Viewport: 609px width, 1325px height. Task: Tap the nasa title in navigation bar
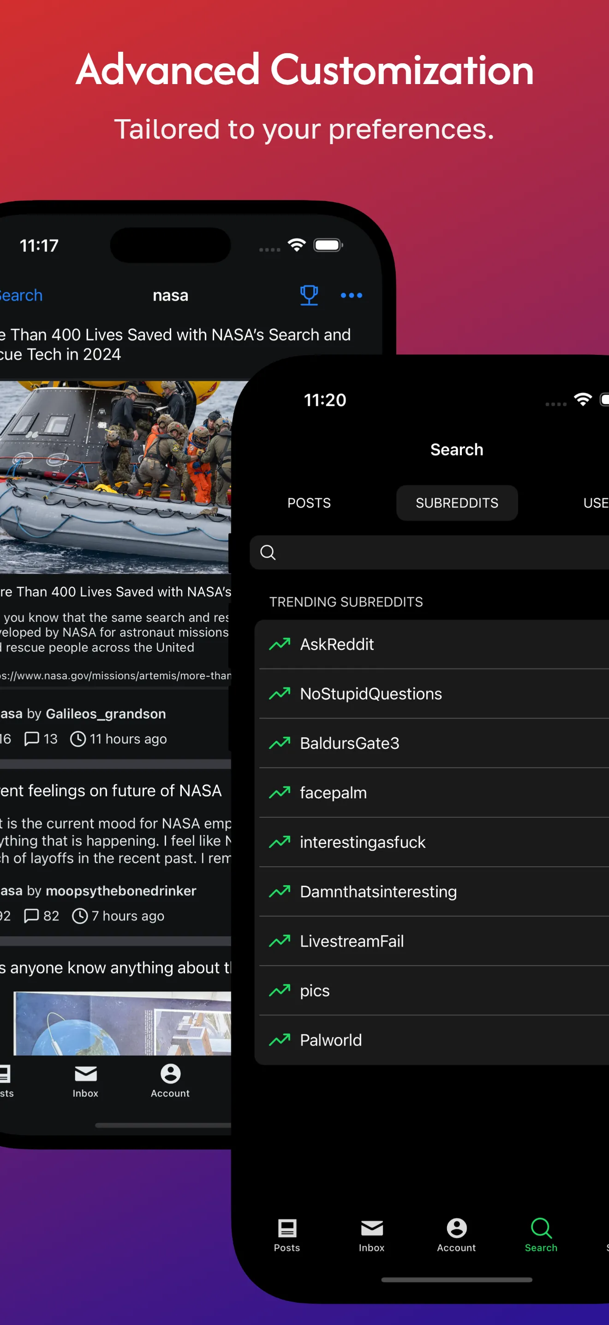coord(171,295)
